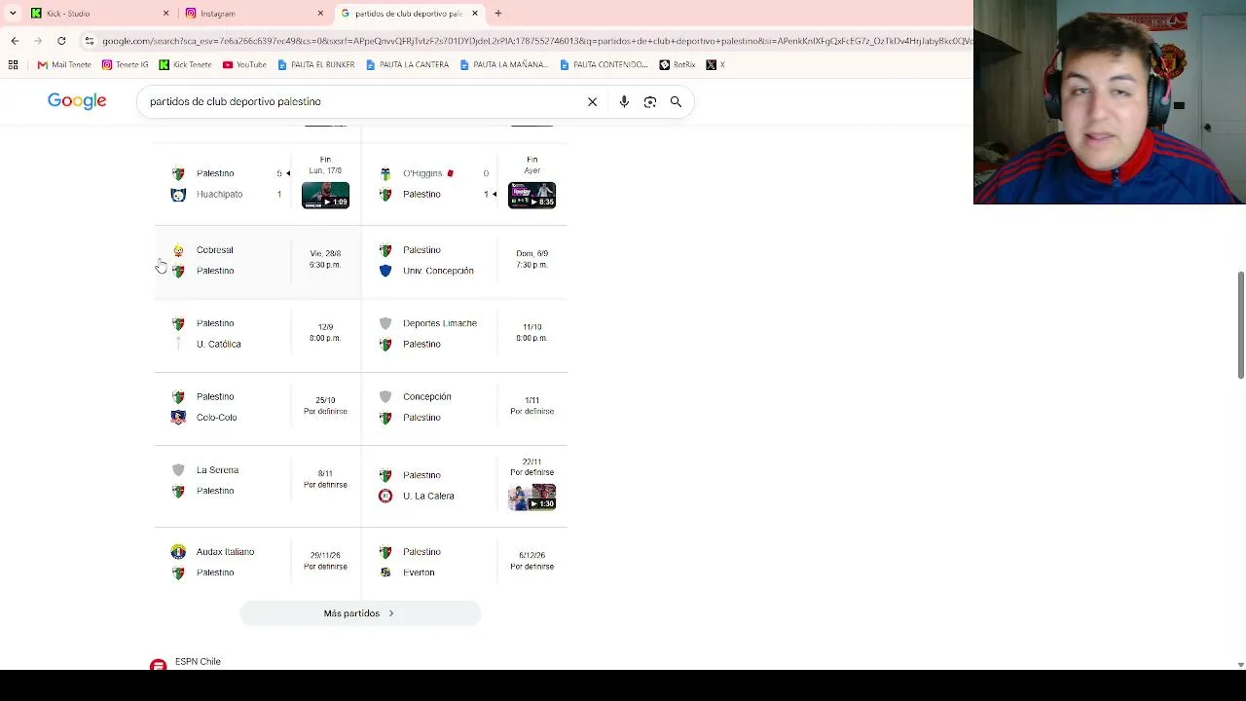Open the X bookmark
The height and width of the screenshot is (701, 1246).
click(715, 65)
